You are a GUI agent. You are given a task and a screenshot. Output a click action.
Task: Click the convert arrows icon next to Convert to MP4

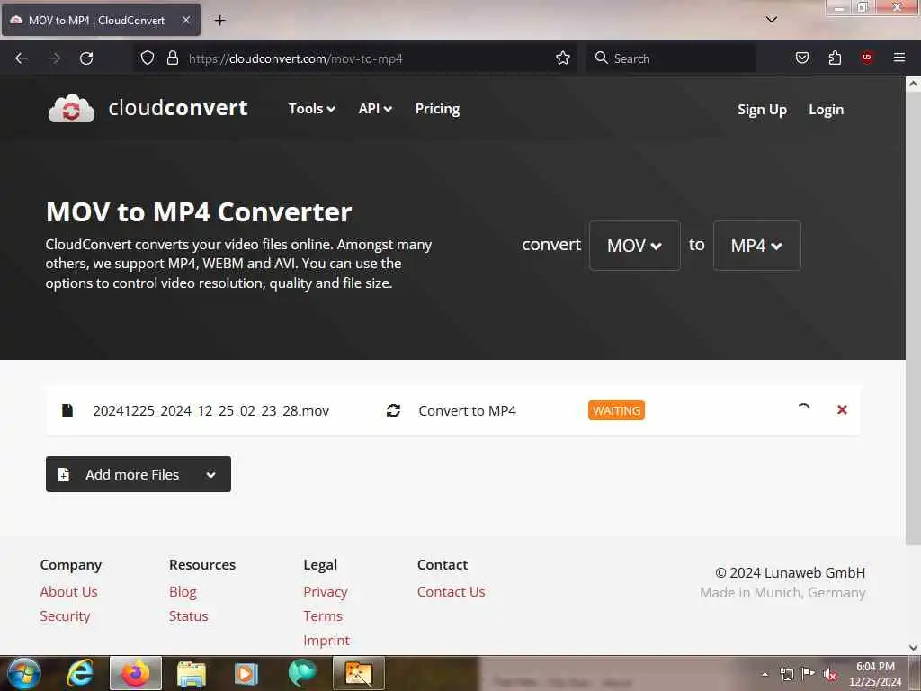point(394,410)
